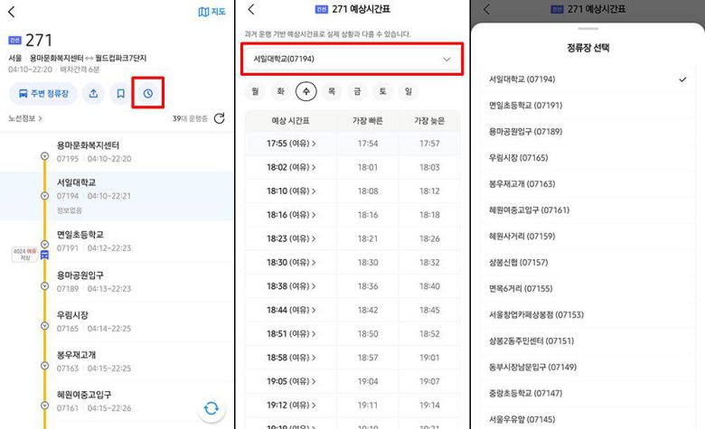
Task: Open the 18:02 (여유) timetable entry
Action: (291, 167)
